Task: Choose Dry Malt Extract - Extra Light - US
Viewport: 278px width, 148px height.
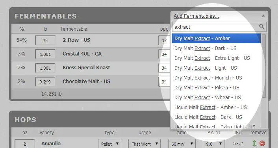Action: [x=216, y=58]
